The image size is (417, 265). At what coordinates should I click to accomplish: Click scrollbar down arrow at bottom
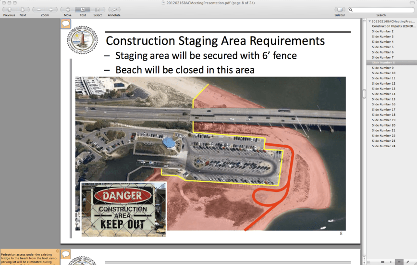click(364, 263)
